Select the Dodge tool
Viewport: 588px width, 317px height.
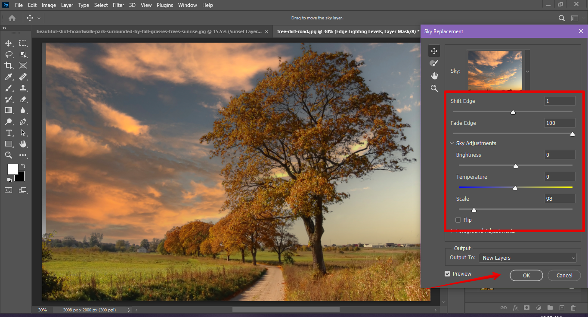(x=9, y=121)
